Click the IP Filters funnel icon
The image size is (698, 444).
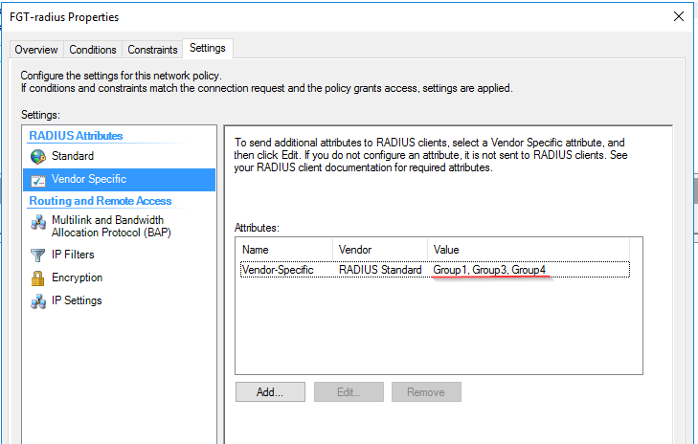[x=38, y=255]
